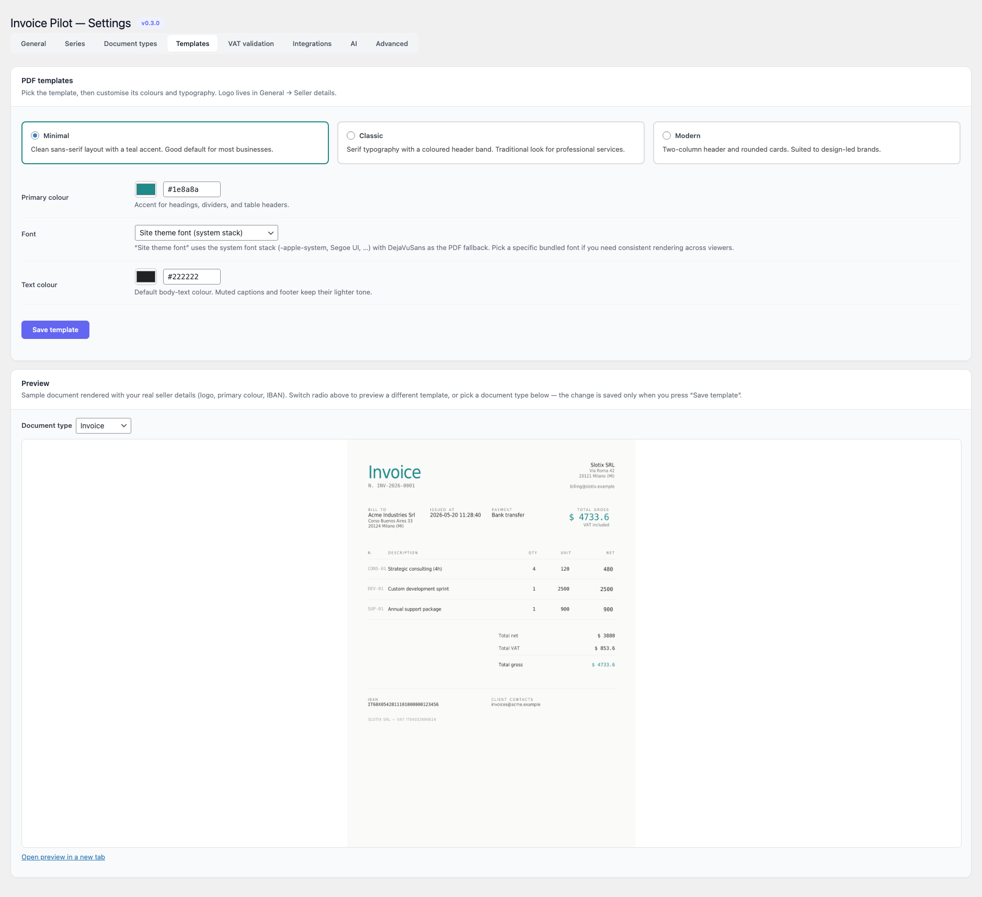The height and width of the screenshot is (897, 982).
Task: Click the IBAN number in preview footer
Action: pos(403,705)
